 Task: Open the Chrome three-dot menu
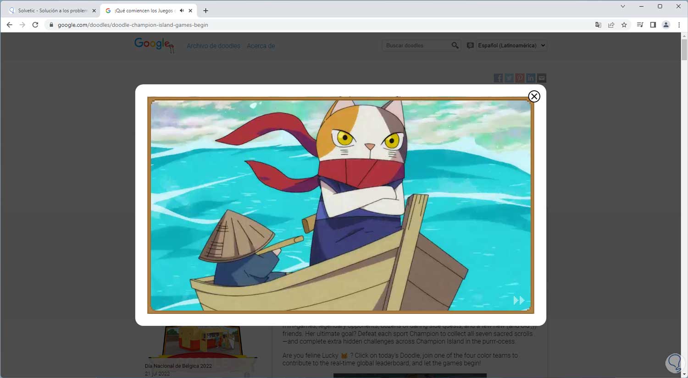(x=679, y=25)
